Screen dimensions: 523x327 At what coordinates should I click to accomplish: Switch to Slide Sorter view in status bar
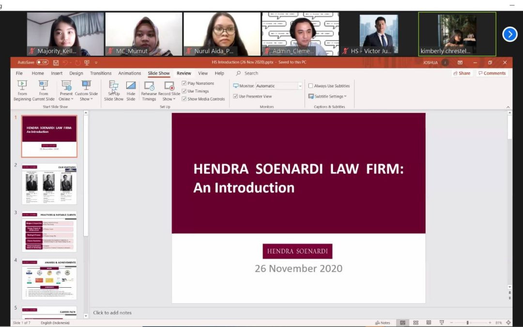click(415, 322)
